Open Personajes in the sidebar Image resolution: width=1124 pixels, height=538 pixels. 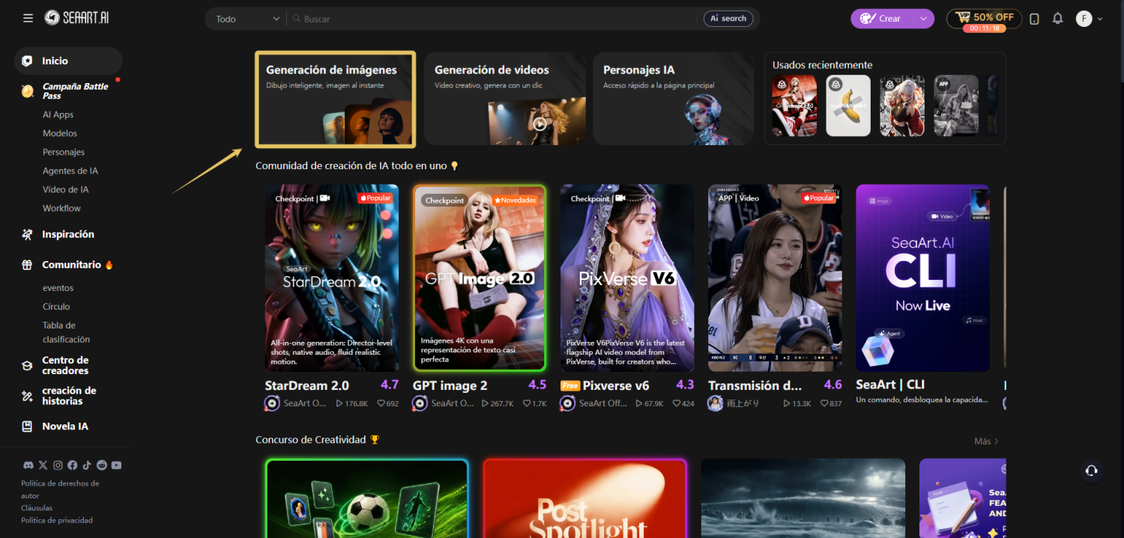pos(64,152)
